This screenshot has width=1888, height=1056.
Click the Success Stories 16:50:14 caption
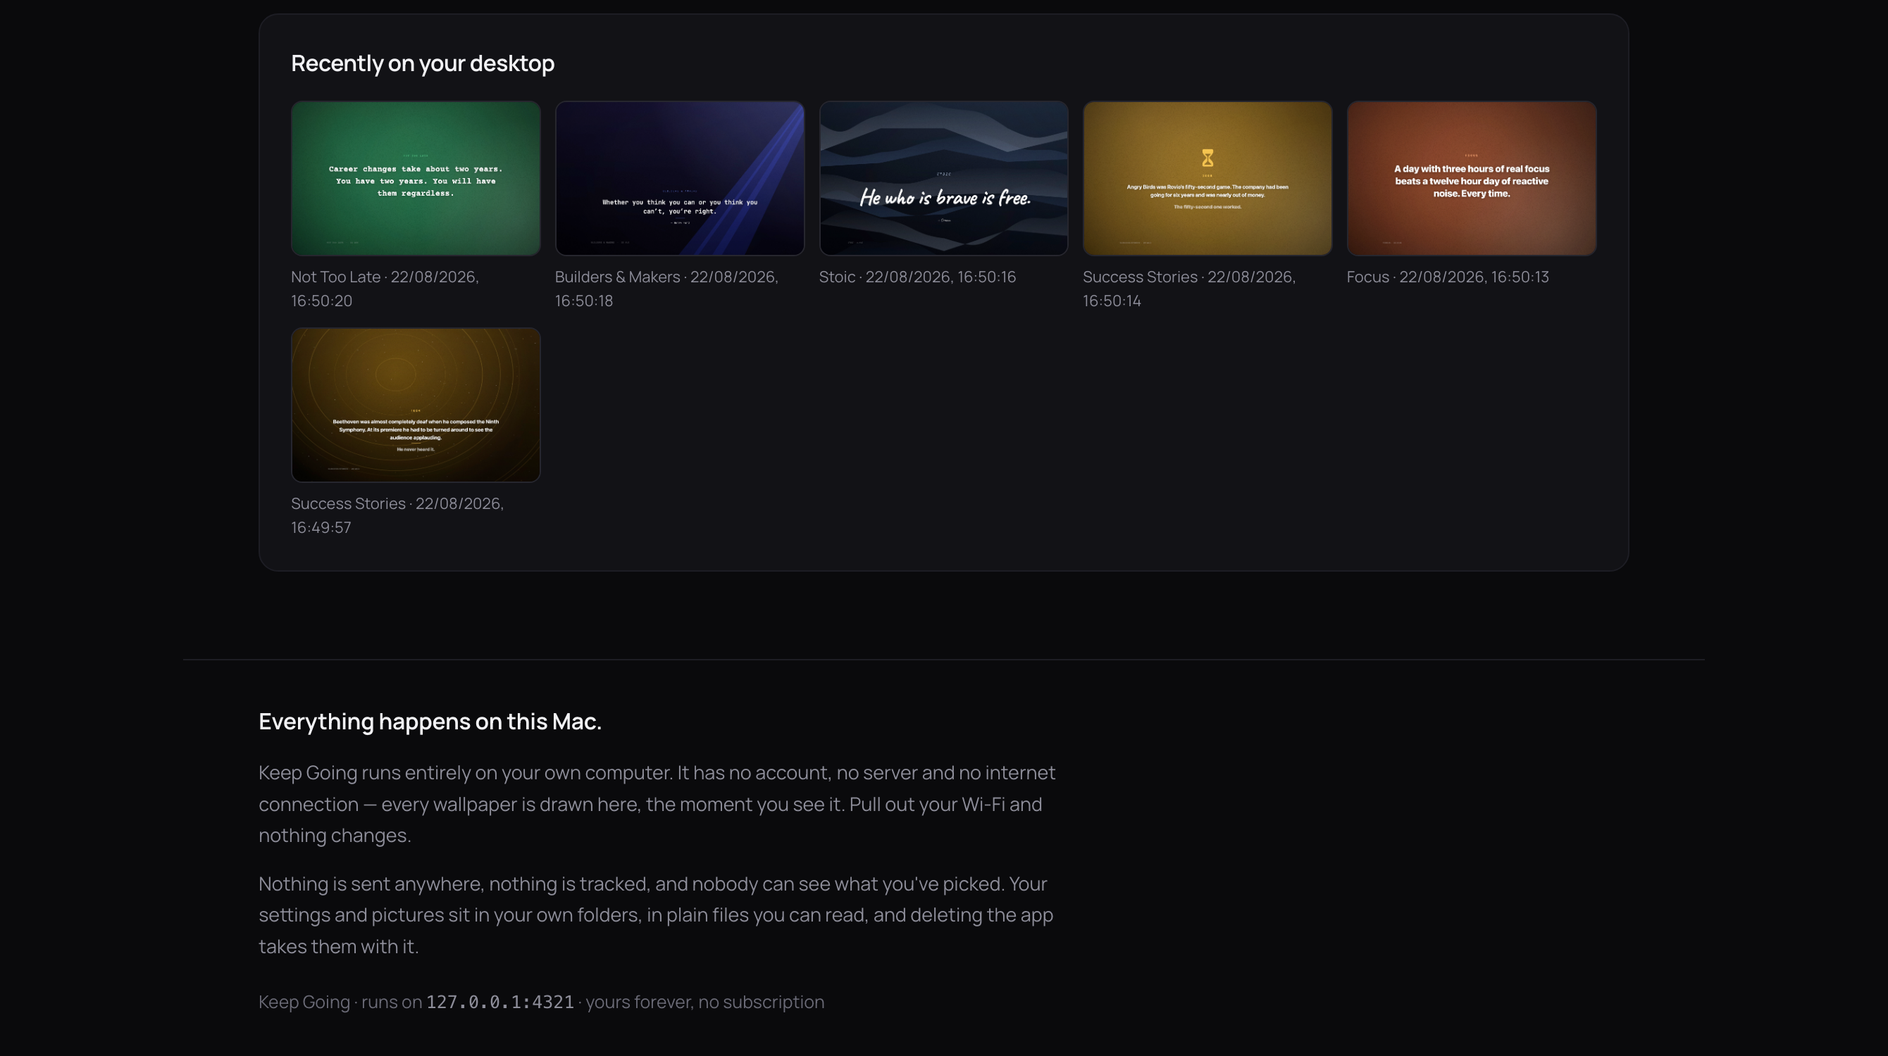1188,289
